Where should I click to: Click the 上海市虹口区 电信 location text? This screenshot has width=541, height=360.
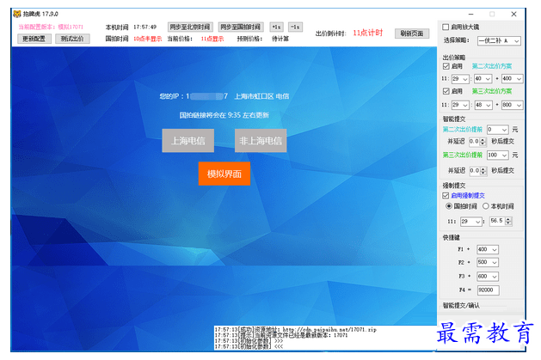pyautogui.click(x=261, y=96)
